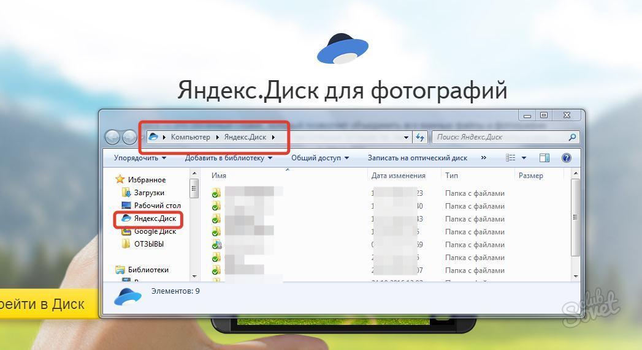Sort by Тип column header
This screenshot has height=350, width=642.
(x=451, y=176)
